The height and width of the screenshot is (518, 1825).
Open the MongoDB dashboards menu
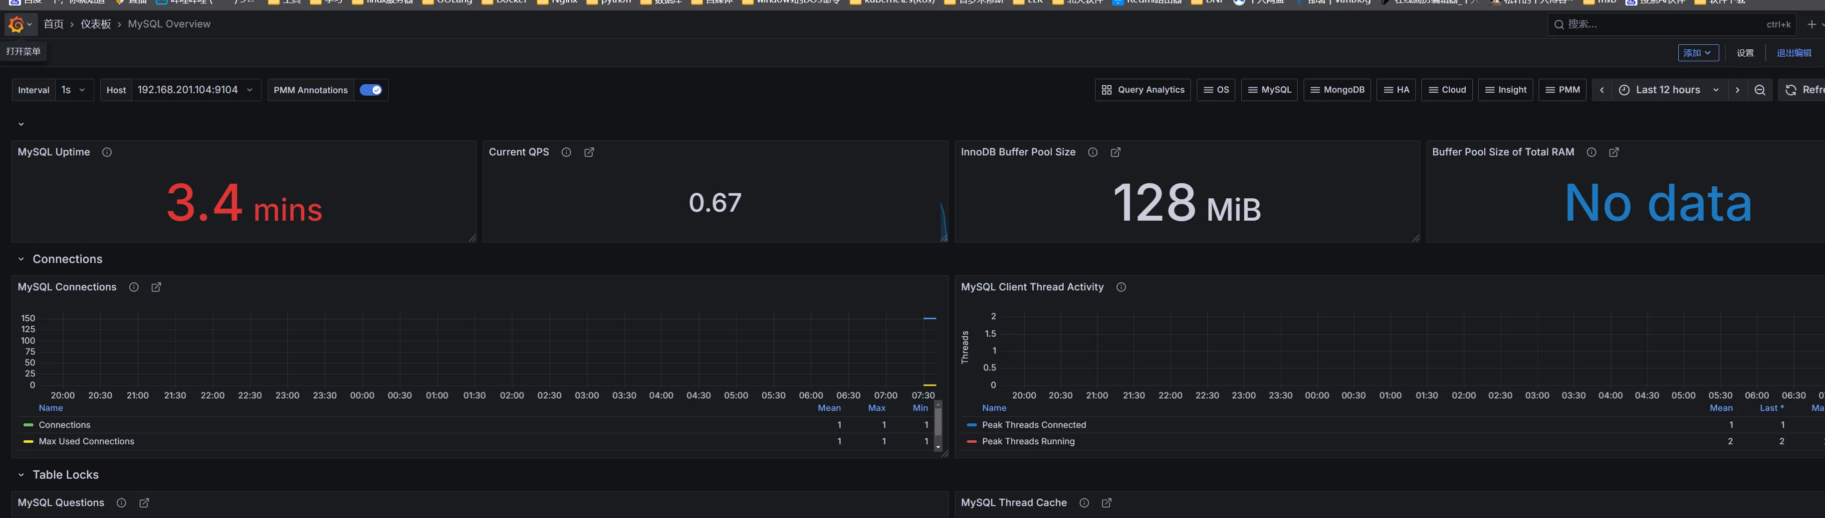(x=1337, y=90)
